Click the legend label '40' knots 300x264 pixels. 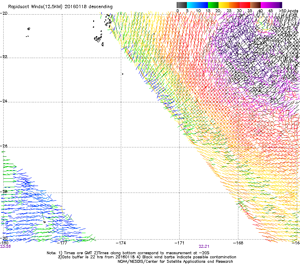click(x=260, y=11)
